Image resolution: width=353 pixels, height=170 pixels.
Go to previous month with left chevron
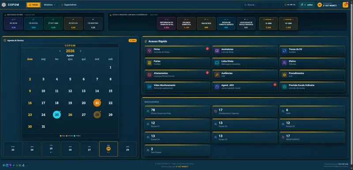point(60,51)
